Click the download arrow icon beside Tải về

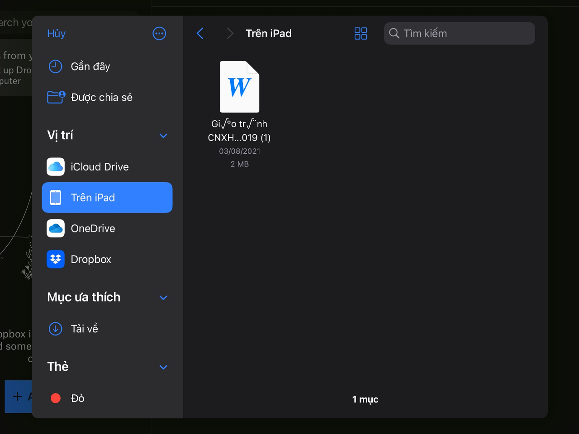coord(55,329)
